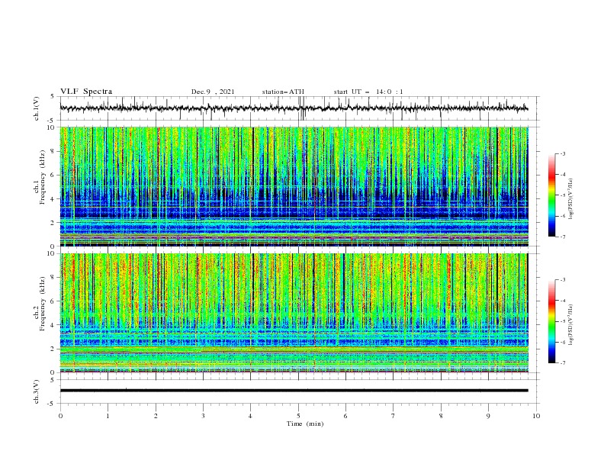Screen dimensions: 604x467
Task: Click the '2' kHz tick of ch.2 spectrogram
Action: [x=53, y=349]
